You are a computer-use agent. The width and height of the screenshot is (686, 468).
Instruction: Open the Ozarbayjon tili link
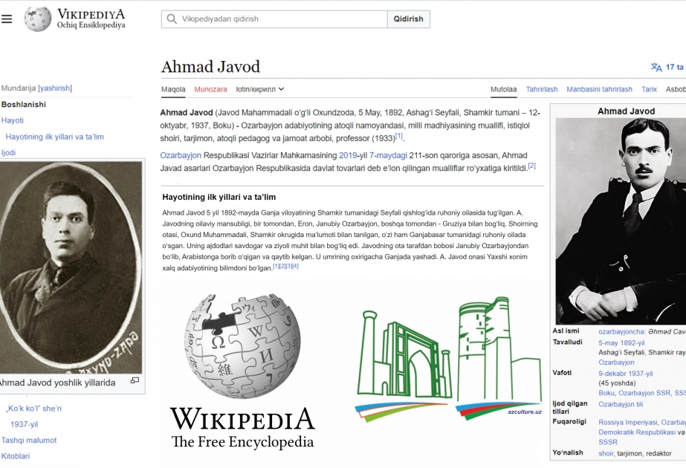(x=621, y=404)
